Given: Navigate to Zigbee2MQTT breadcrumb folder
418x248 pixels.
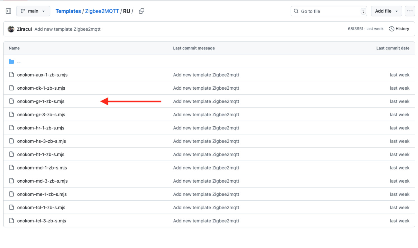Looking at the screenshot, I should pyautogui.click(x=102, y=11).
